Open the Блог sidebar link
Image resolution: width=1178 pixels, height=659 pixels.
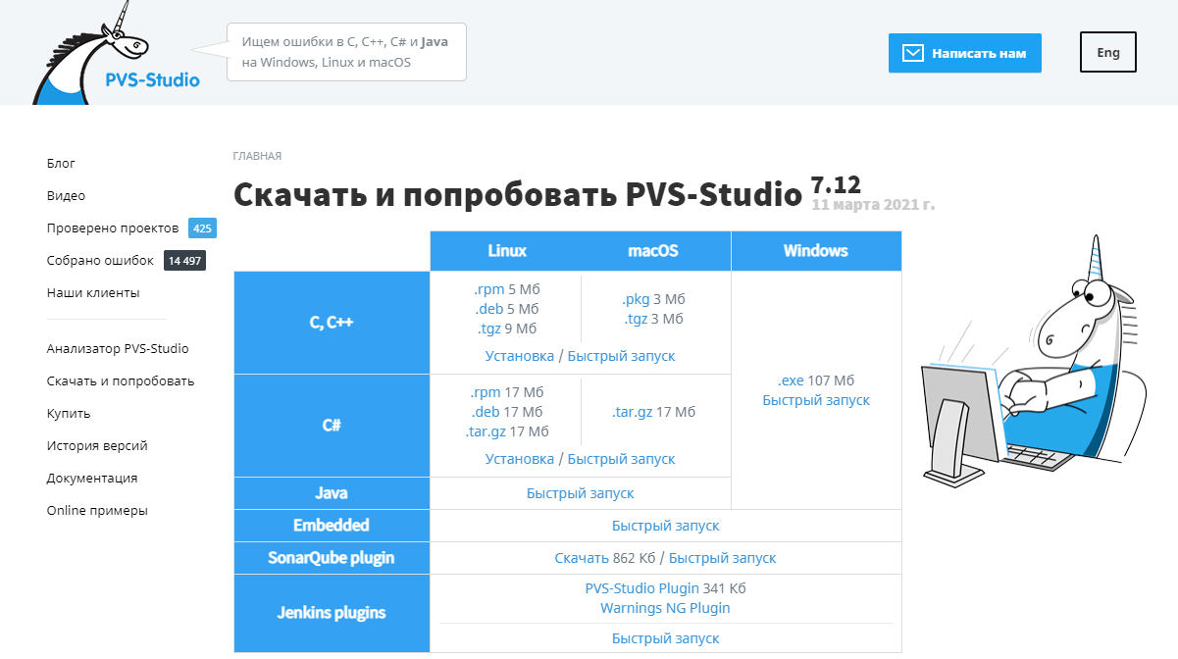61,163
